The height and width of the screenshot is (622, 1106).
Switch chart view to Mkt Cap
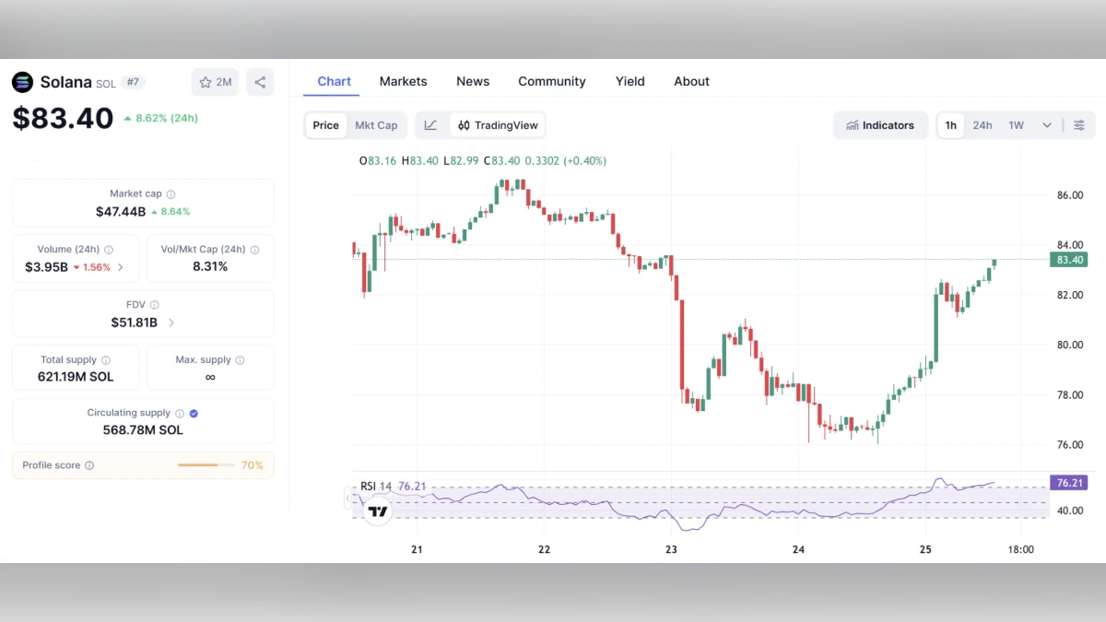coord(376,124)
